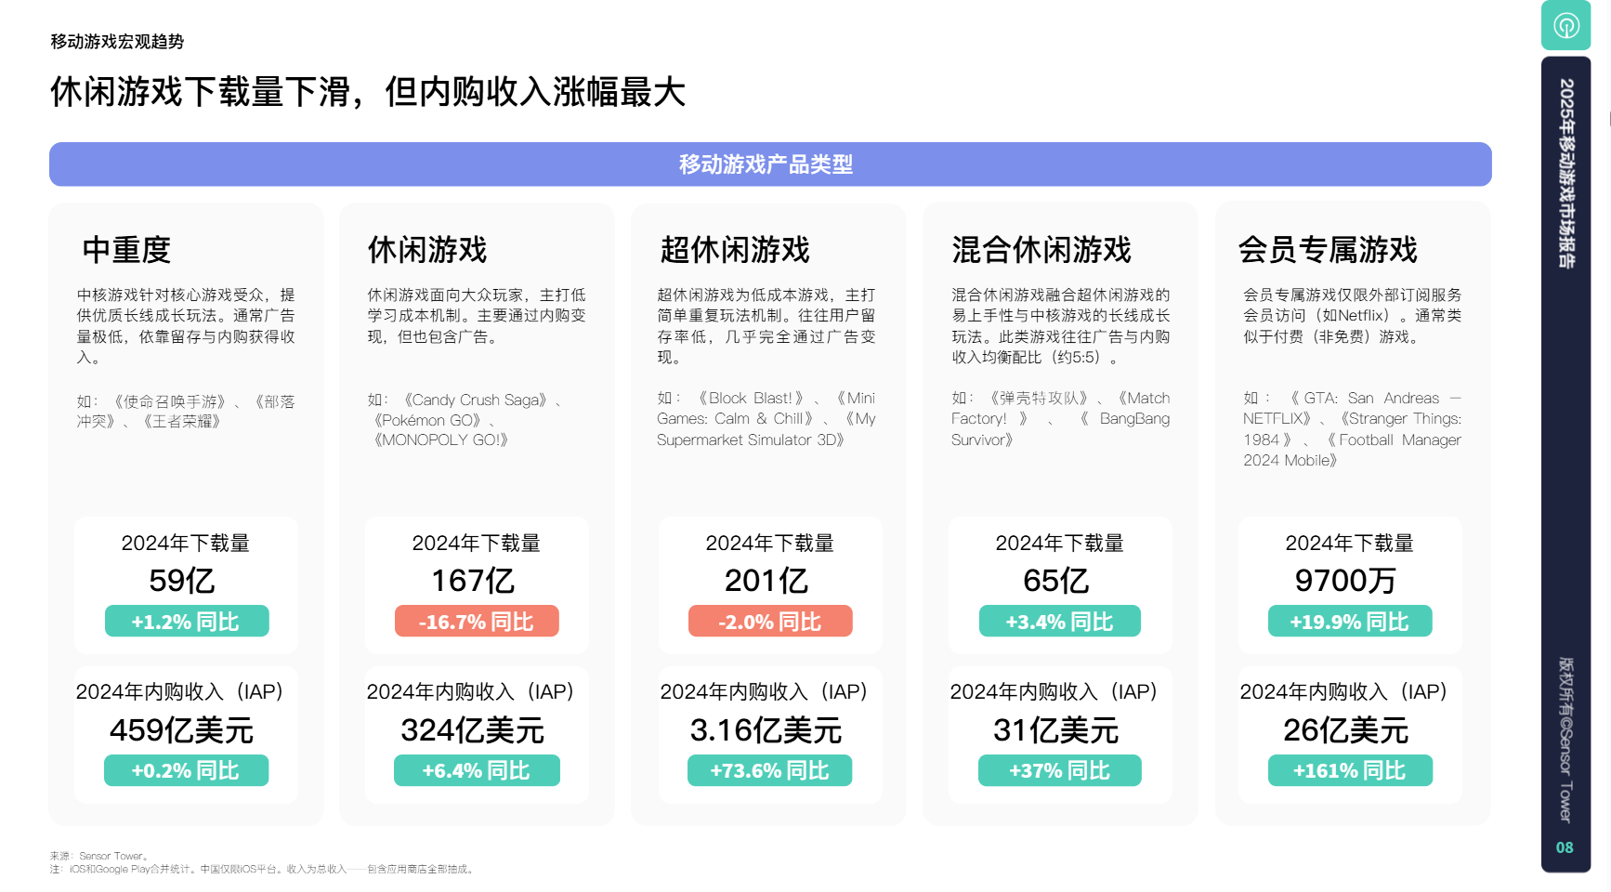Viewport: 1611px width, 892px height.
Task: Click the -2.0% 同比 red badge
Action: (x=770, y=622)
